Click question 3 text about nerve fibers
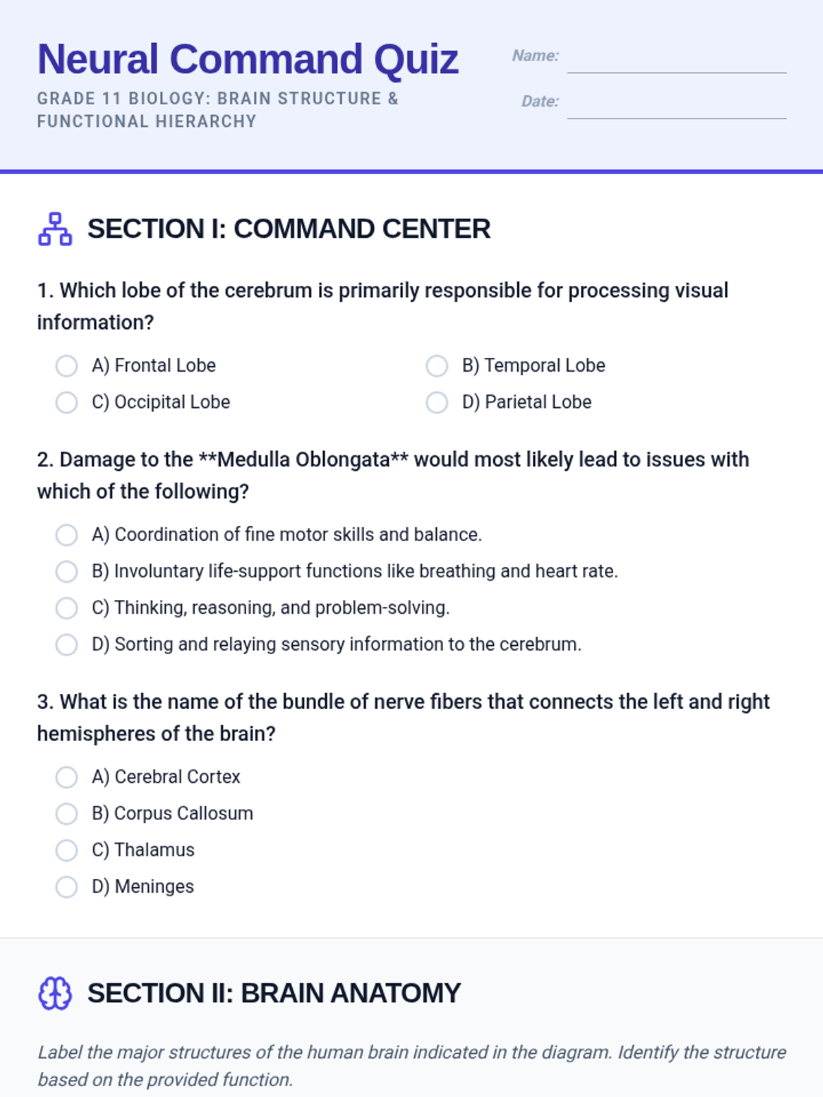 [x=403, y=718]
